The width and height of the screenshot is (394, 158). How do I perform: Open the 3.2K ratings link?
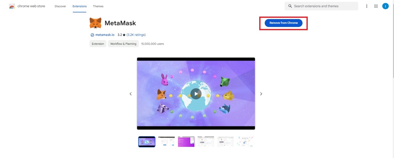136,35
